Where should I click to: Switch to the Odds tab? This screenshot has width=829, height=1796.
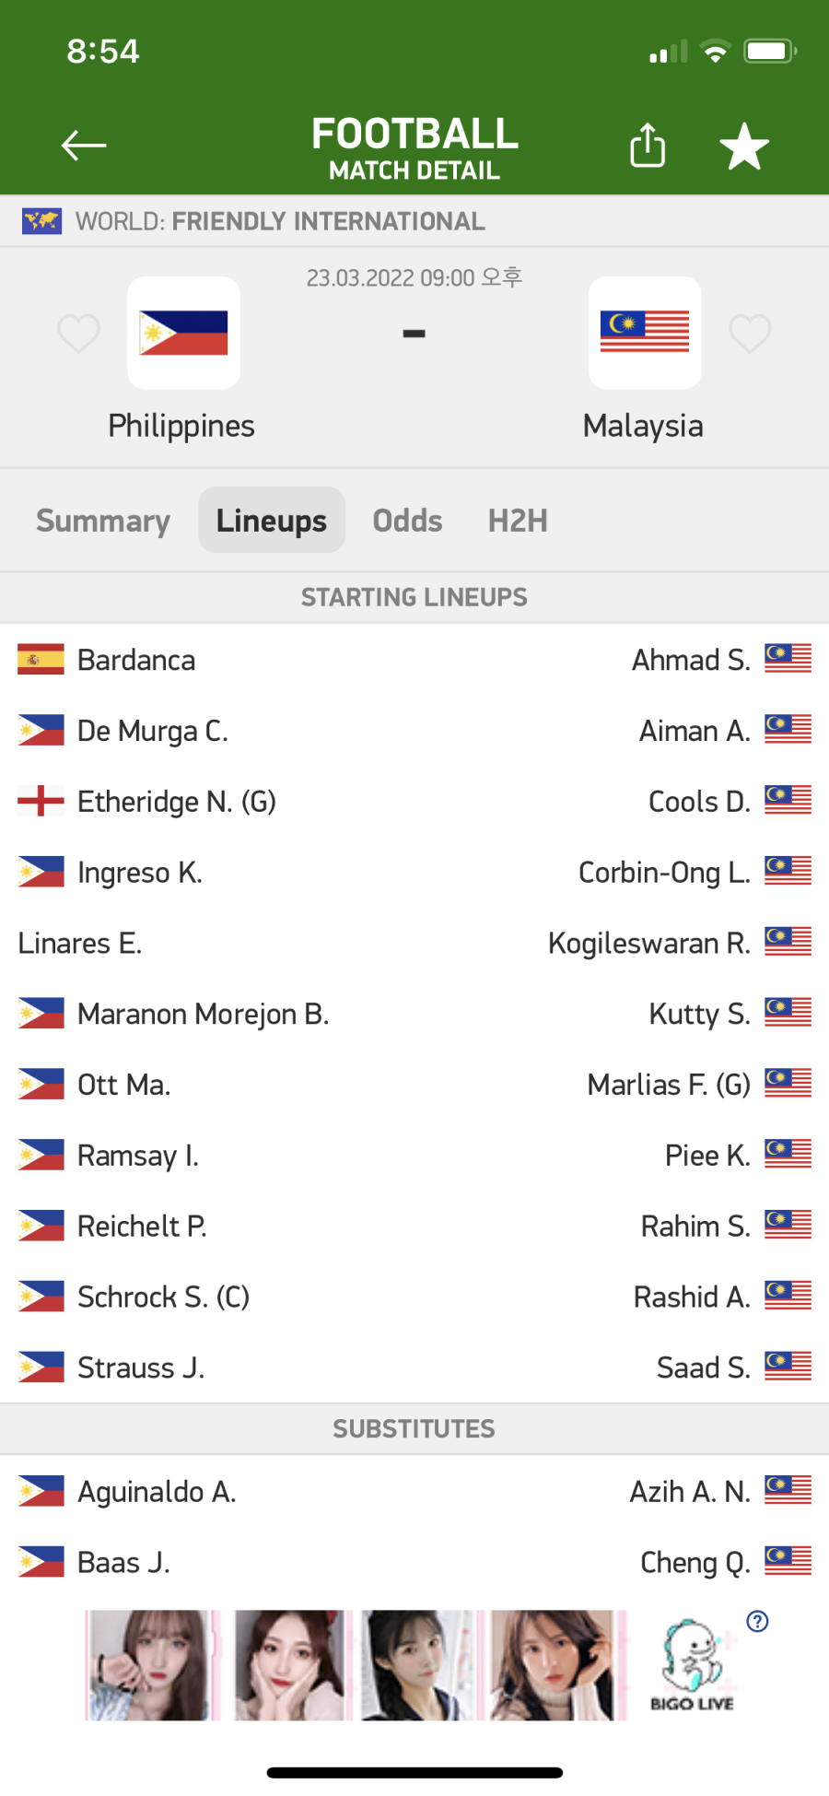(x=407, y=521)
